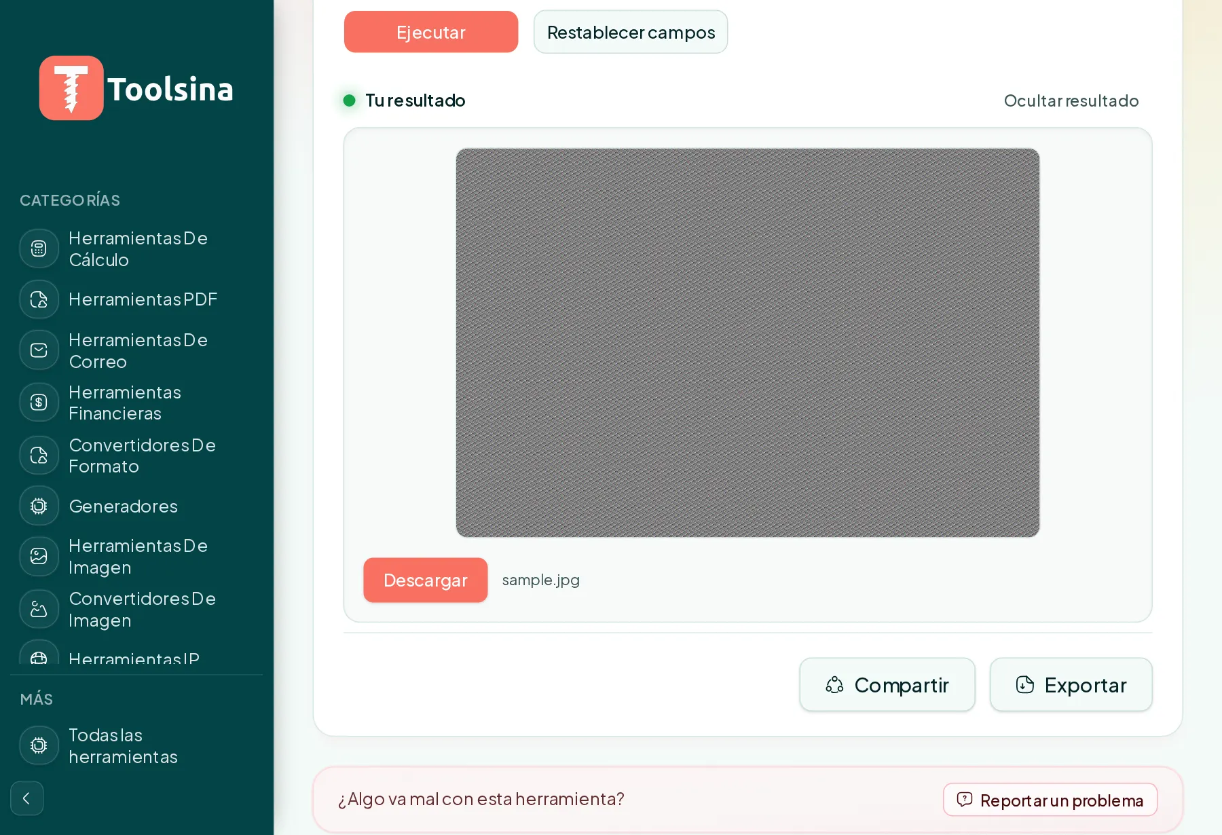Click the Tu resultado heading
The width and height of the screenshot is (1222, 835).
click(x=415, y=100)
